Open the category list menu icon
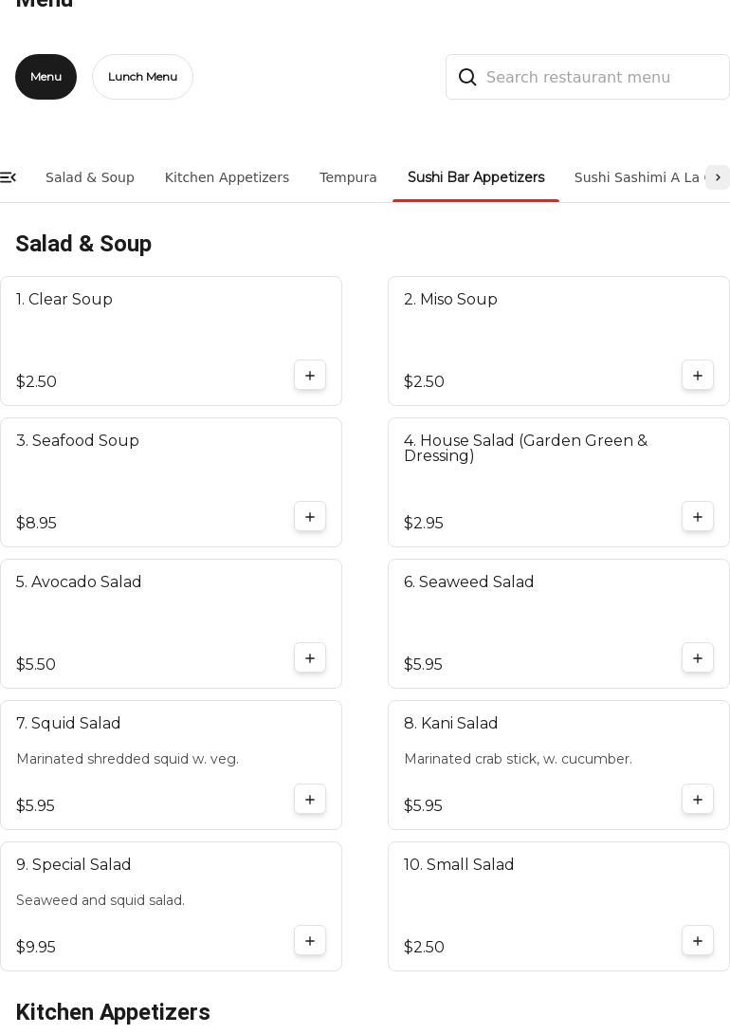Viewport: 730px width, 1034px height. [x=8, y=177]
